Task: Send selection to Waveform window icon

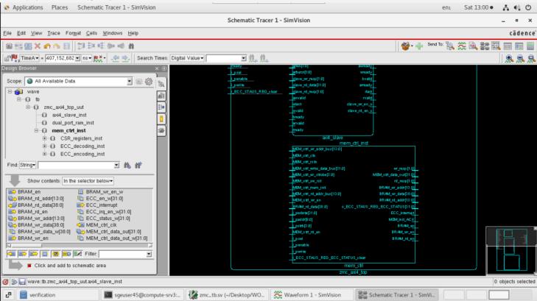Action: click(462, 46)
